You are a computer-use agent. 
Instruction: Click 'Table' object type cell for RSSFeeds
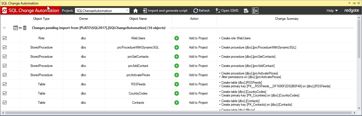pyautogui.click(x=41, y=84)
